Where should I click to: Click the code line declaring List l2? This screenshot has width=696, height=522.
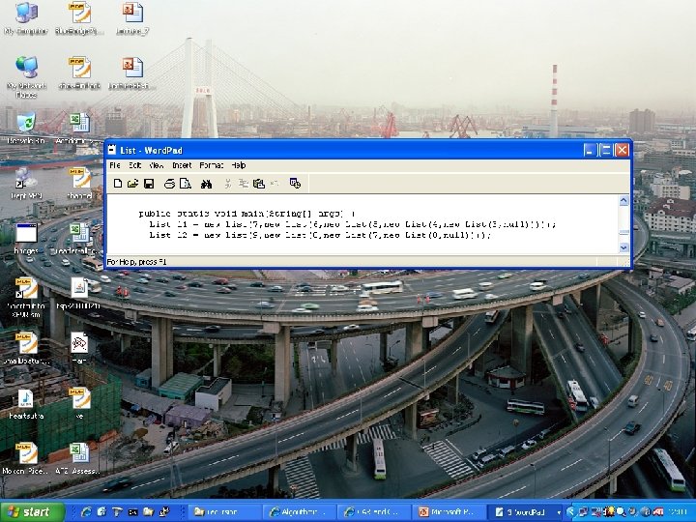[x=320, y=235]
